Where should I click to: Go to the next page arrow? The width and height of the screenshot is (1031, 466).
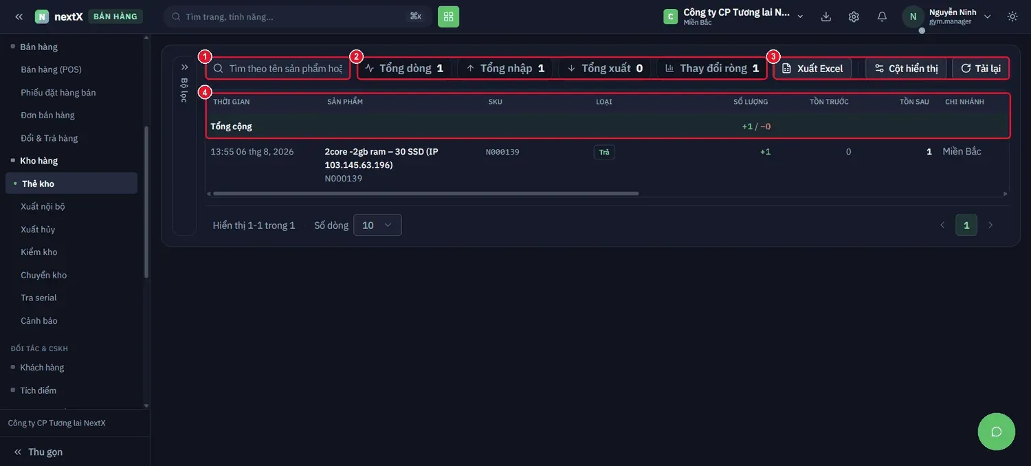tap(990, 225)
